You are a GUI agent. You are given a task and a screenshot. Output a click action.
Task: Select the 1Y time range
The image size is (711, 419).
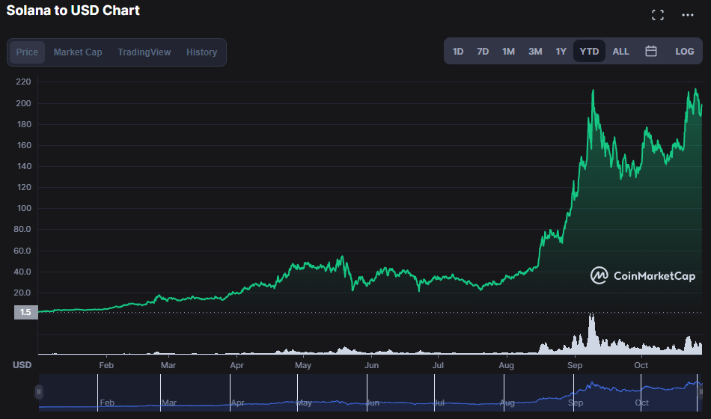561,51
